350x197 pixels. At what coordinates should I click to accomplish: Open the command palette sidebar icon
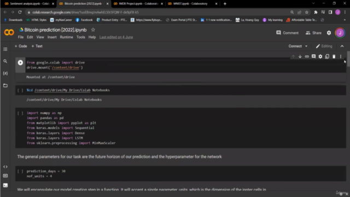coord(5,176)
